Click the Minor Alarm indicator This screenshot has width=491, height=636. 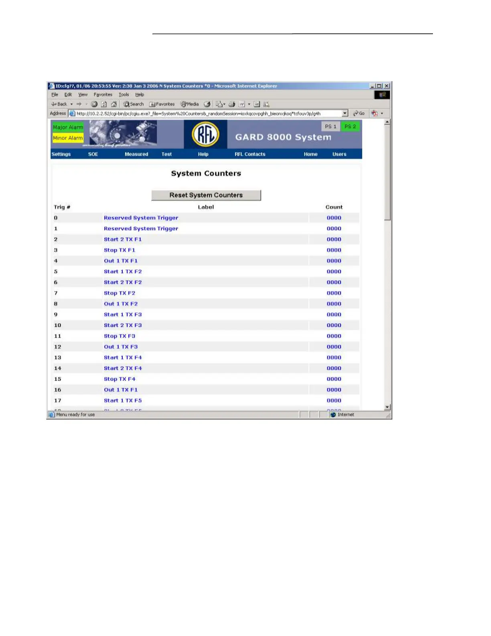tap(68, 138)
